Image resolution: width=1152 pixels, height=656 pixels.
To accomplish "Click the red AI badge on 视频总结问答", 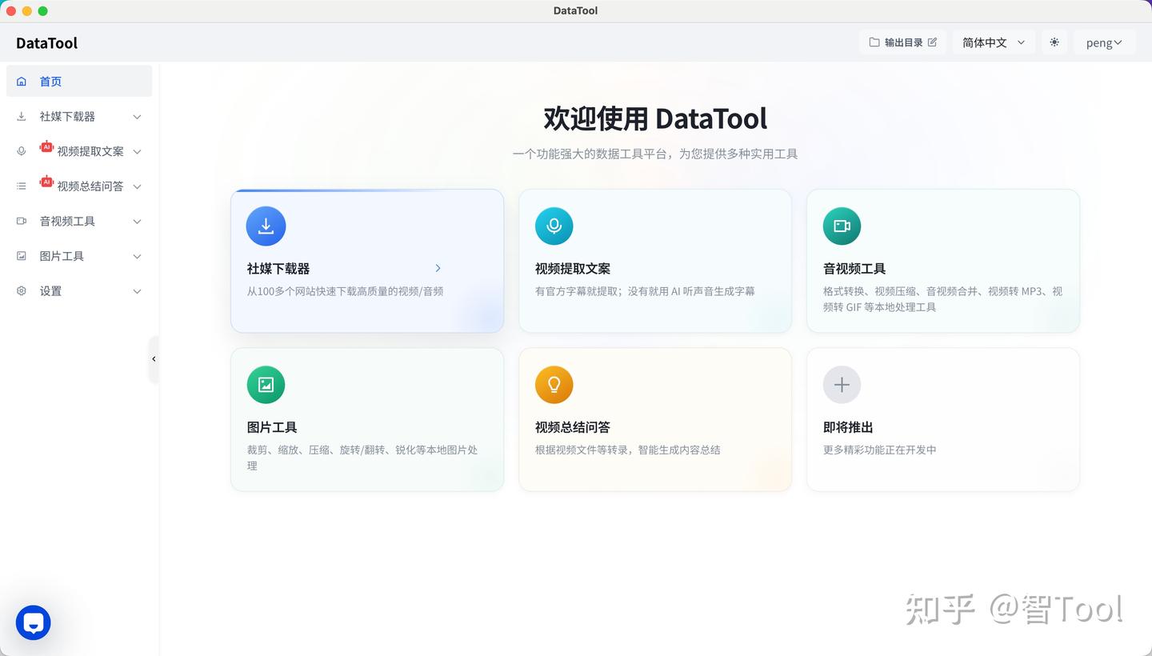I will [46, 182].
